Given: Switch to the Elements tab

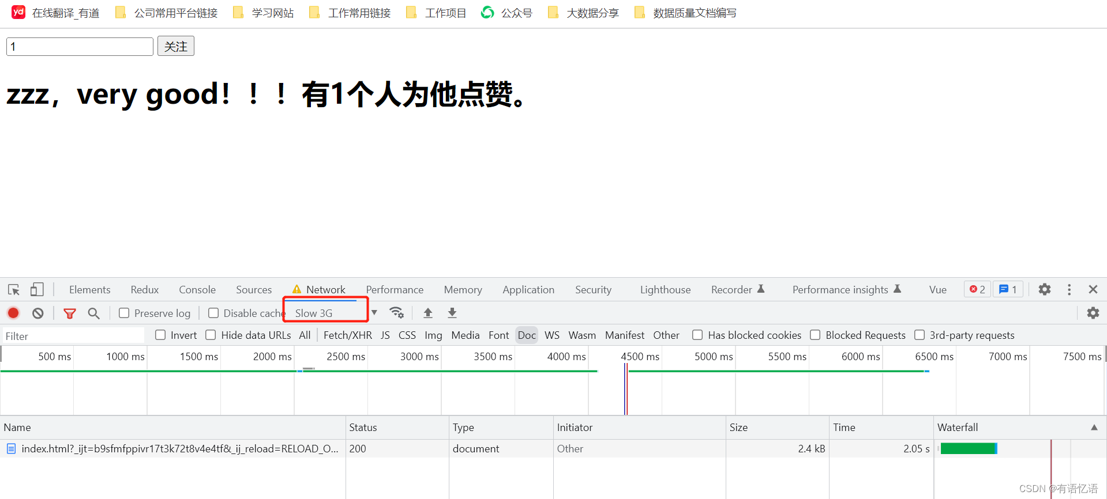Looking at the screenshot, I should [x=89, y=289].
